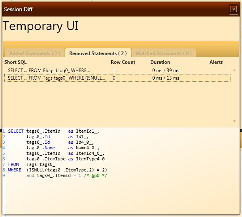Switch to the Added Statements tab

click(35, 53)
